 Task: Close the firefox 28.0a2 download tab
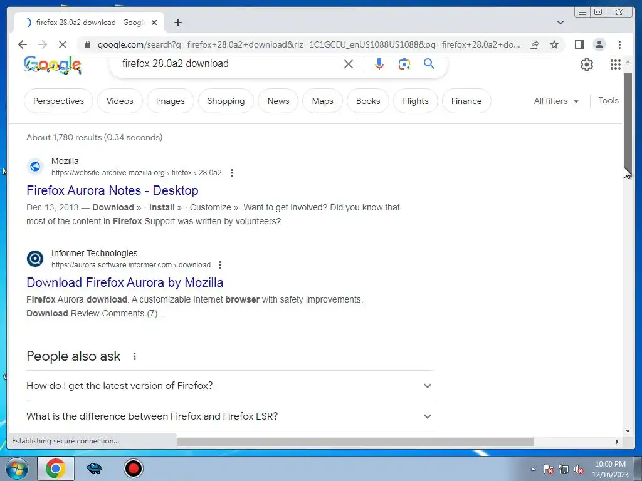[154, 23]
